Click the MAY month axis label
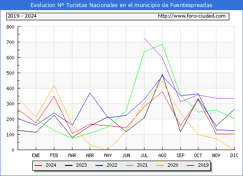The image size is (243, 176). coord(108,155)
